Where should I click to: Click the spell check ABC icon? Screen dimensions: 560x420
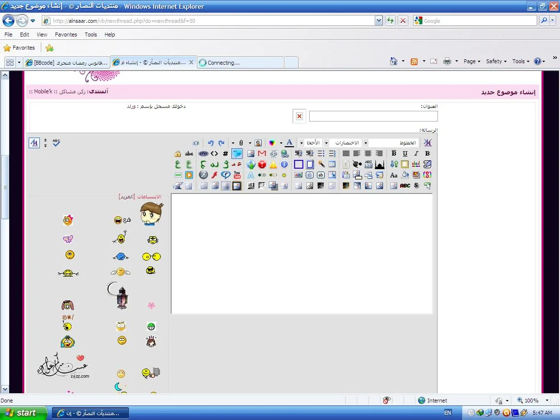tap(56, 142)
